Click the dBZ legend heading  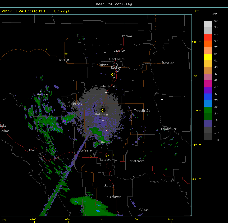(214, 14)
